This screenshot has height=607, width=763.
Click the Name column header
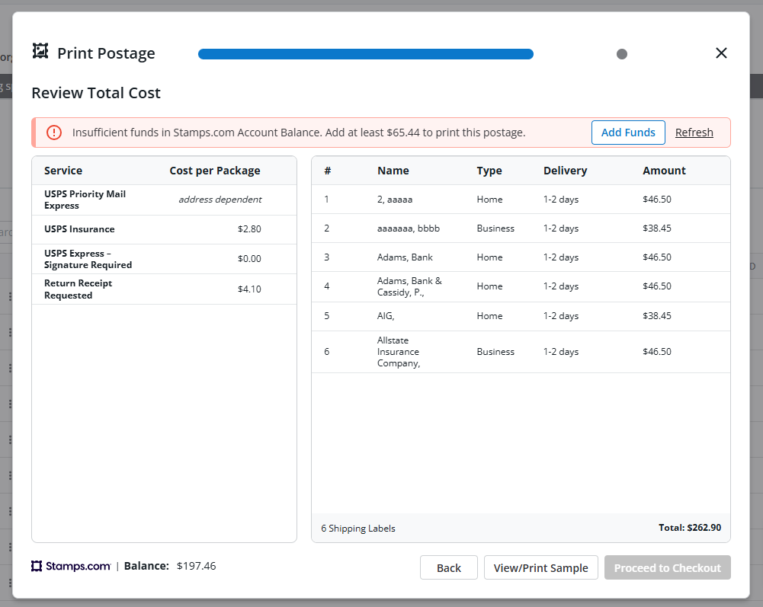[393, 171]
